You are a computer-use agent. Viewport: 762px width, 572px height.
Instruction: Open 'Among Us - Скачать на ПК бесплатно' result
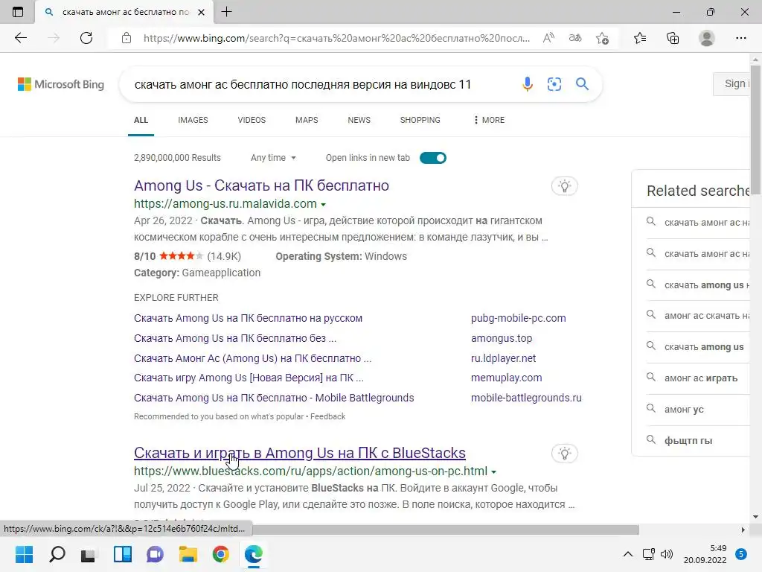(x=261, y=185)
